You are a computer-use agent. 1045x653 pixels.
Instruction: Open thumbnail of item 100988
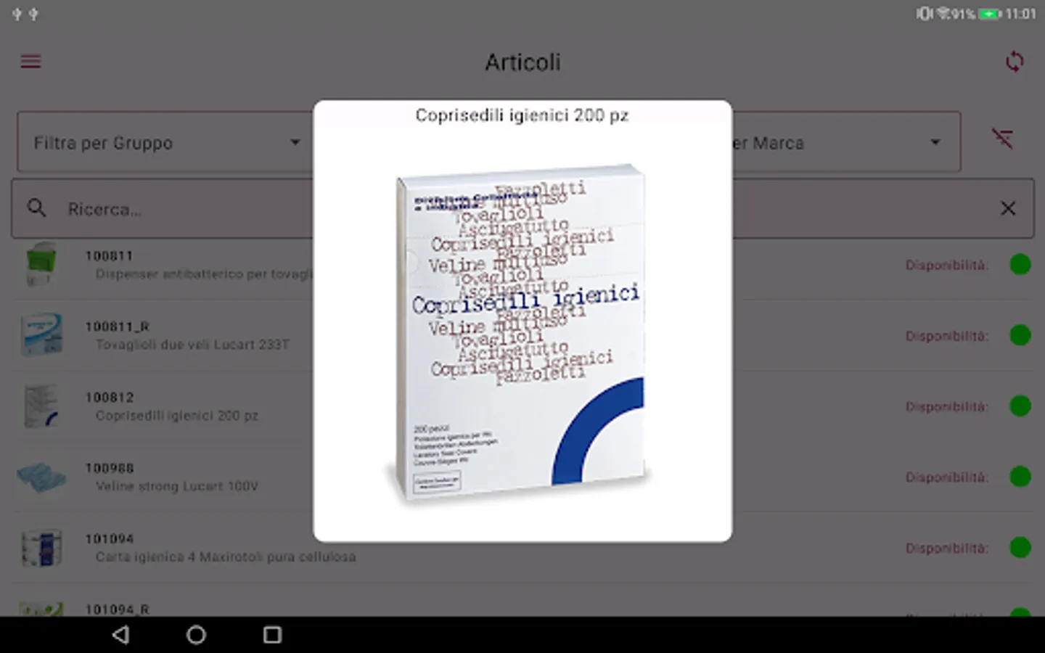tap(41, 477)
